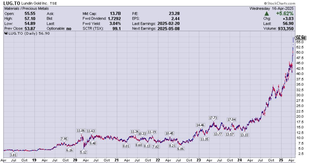Click the '5.12' low price label
Image resolution: width=309 pixels, height=163 pixels.
[x=84, y=152]
